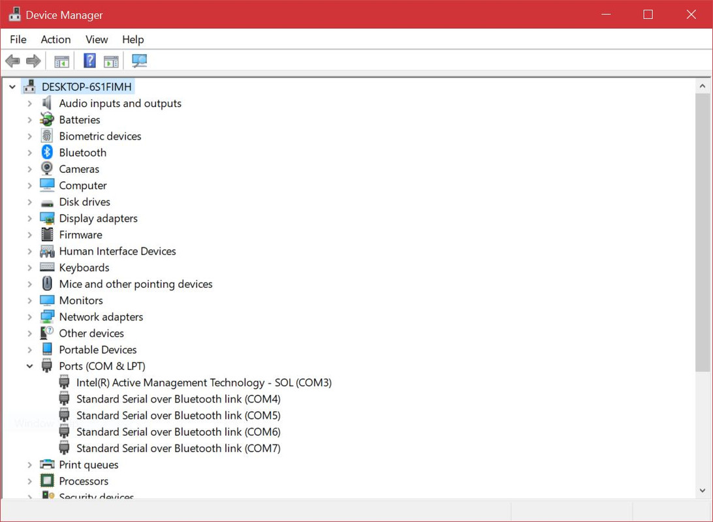
Task: Expand the Network adapters category
Action: pos(29,316)
